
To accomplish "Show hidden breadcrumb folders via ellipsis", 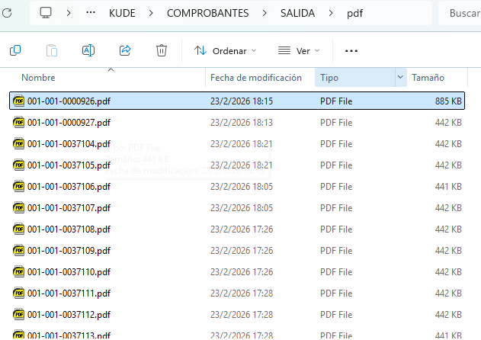I will (91, 13).
